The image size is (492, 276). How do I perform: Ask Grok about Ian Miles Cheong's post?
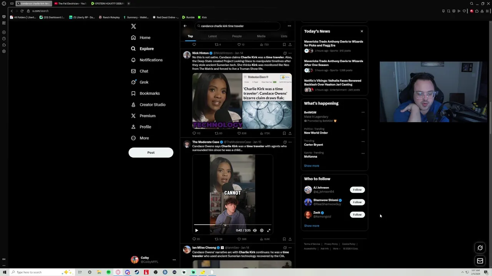285,248
